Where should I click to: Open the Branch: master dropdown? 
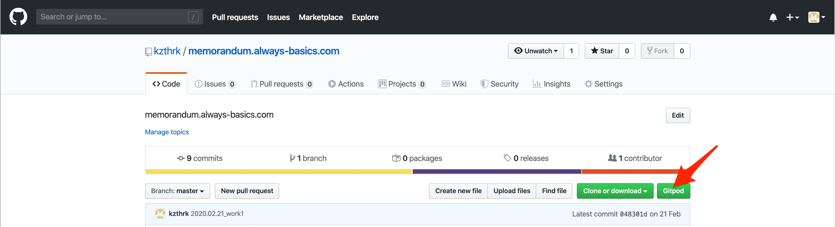coord(177,191)
